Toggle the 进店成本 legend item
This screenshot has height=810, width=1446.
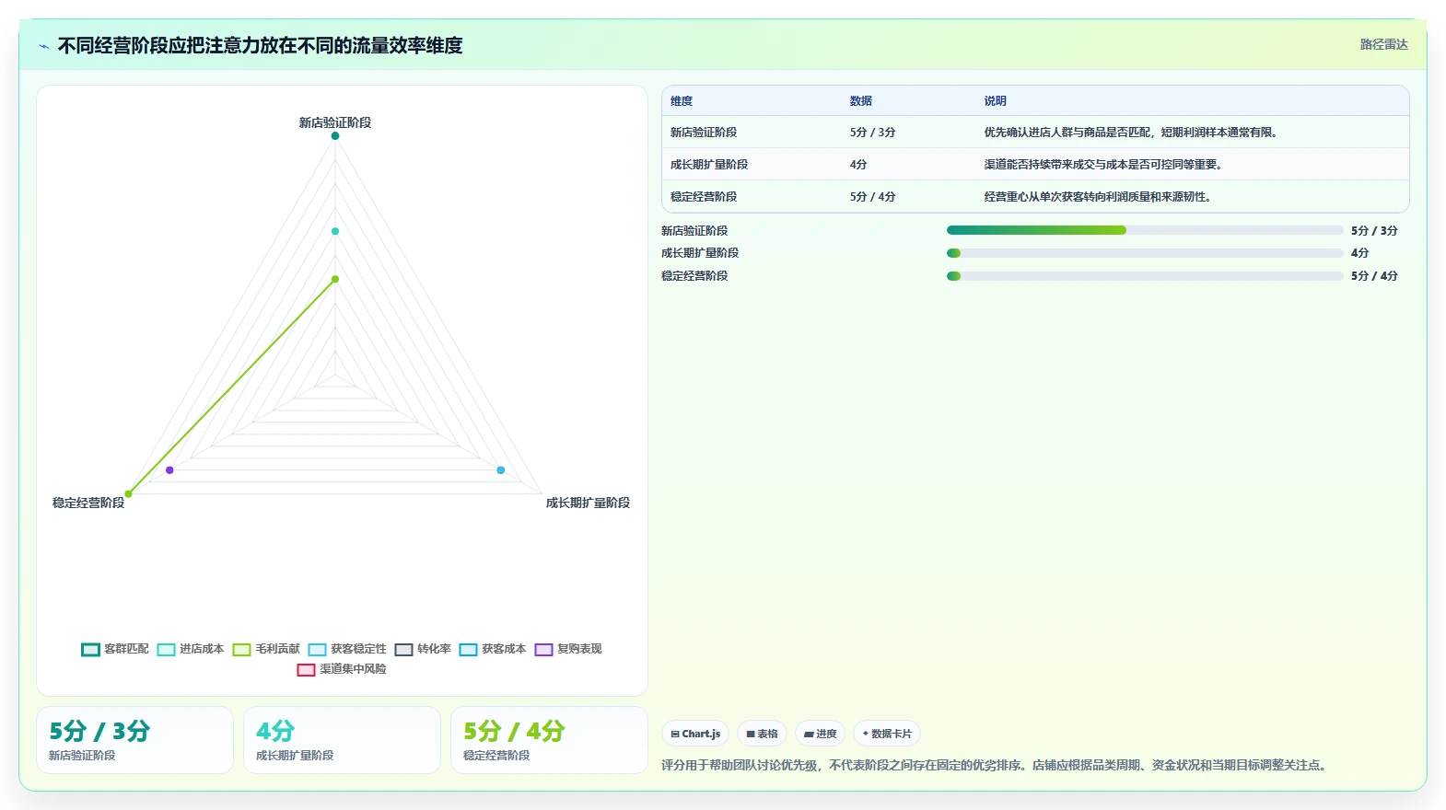click(x=191, y=649)
